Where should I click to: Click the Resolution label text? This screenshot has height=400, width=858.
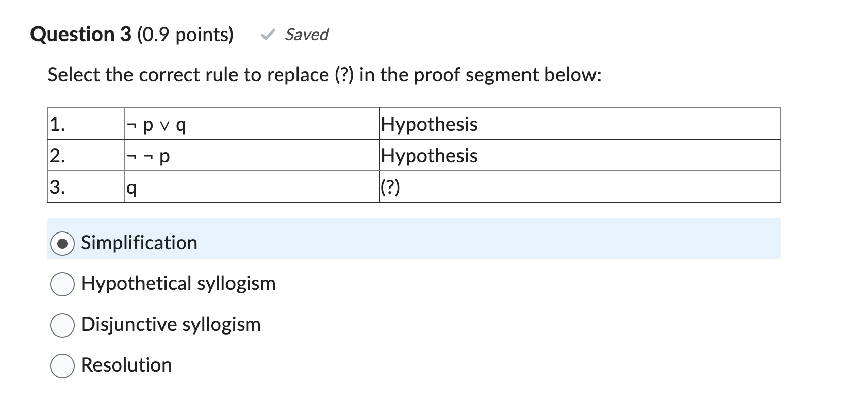[126, 365]
